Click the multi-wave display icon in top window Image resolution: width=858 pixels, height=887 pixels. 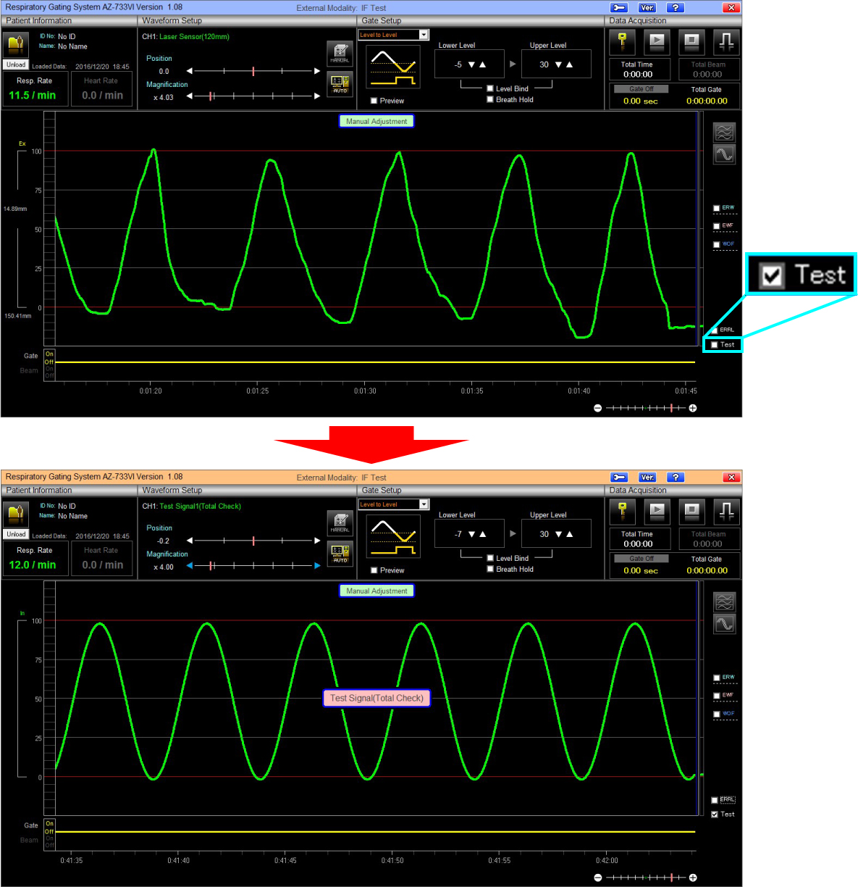click(x=724, y=132)
